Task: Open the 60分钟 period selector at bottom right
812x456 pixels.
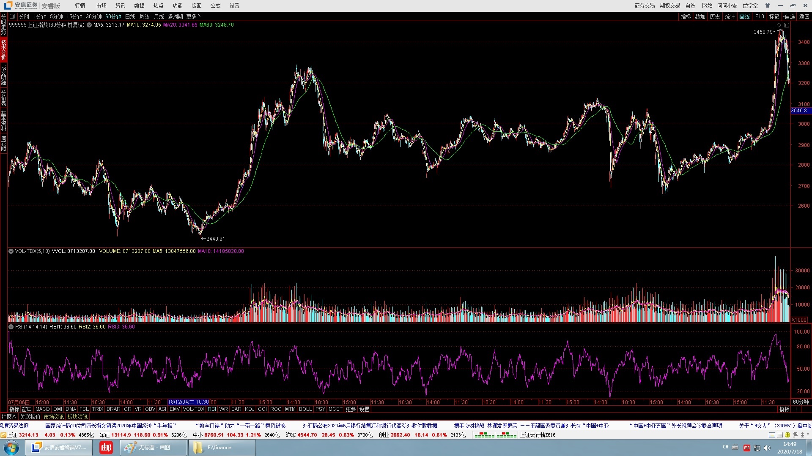Action: click(801, 402)
